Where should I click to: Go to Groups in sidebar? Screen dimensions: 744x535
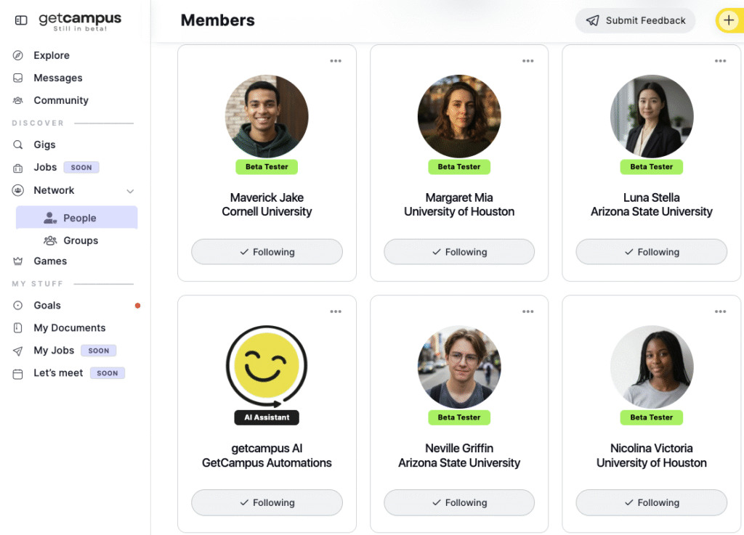(80, 240)
